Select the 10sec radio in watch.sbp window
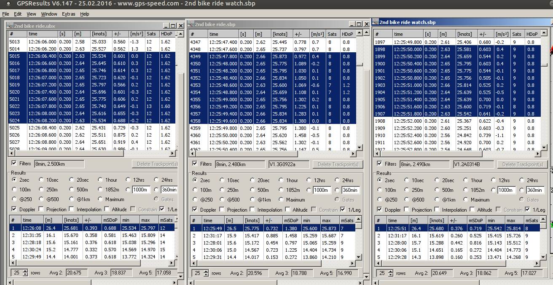This screenshot has width=553, height=285. [407, 180]
